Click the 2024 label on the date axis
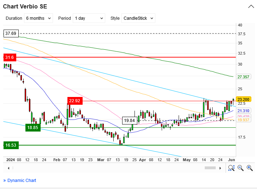This screenshot has height=189, width=257. point(11,160)
